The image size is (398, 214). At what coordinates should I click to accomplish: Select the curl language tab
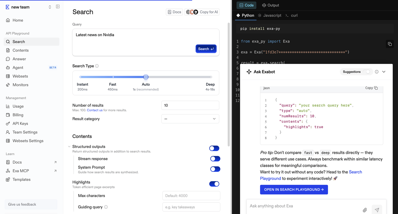coord(292,16)
